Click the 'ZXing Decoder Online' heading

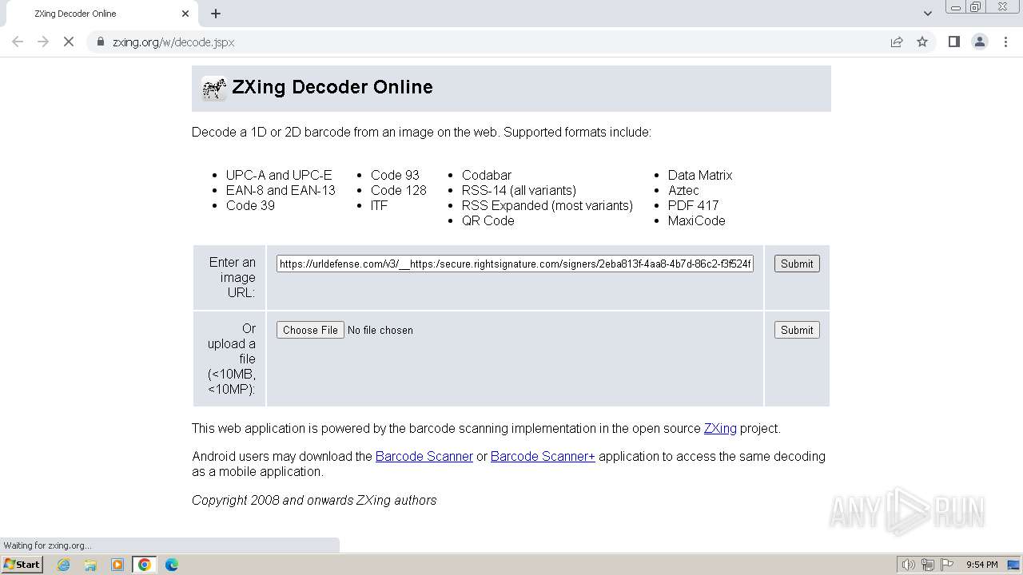click(332, 87)
